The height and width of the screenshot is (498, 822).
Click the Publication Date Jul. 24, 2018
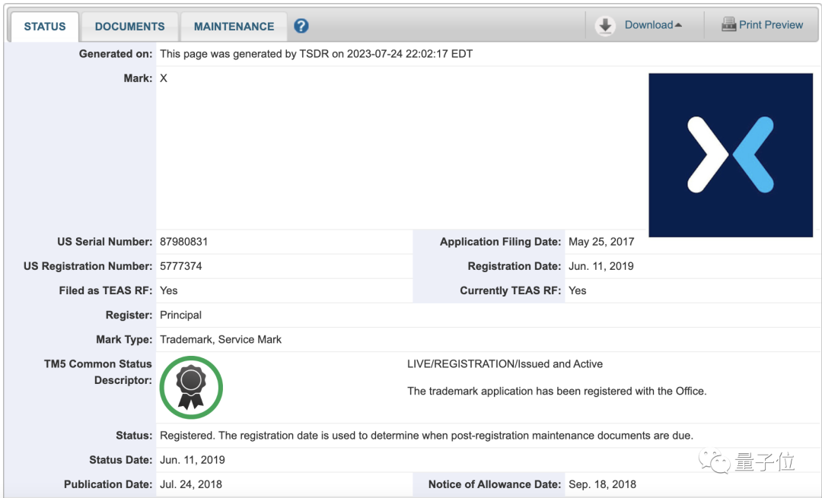190,484
